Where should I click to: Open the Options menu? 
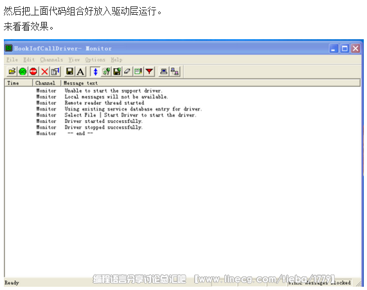click(95, 60)
